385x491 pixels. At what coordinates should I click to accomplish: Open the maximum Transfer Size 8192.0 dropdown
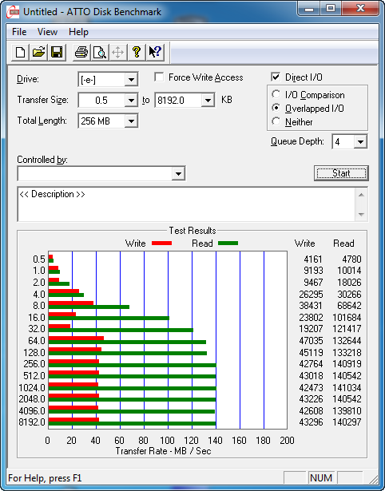208,101
